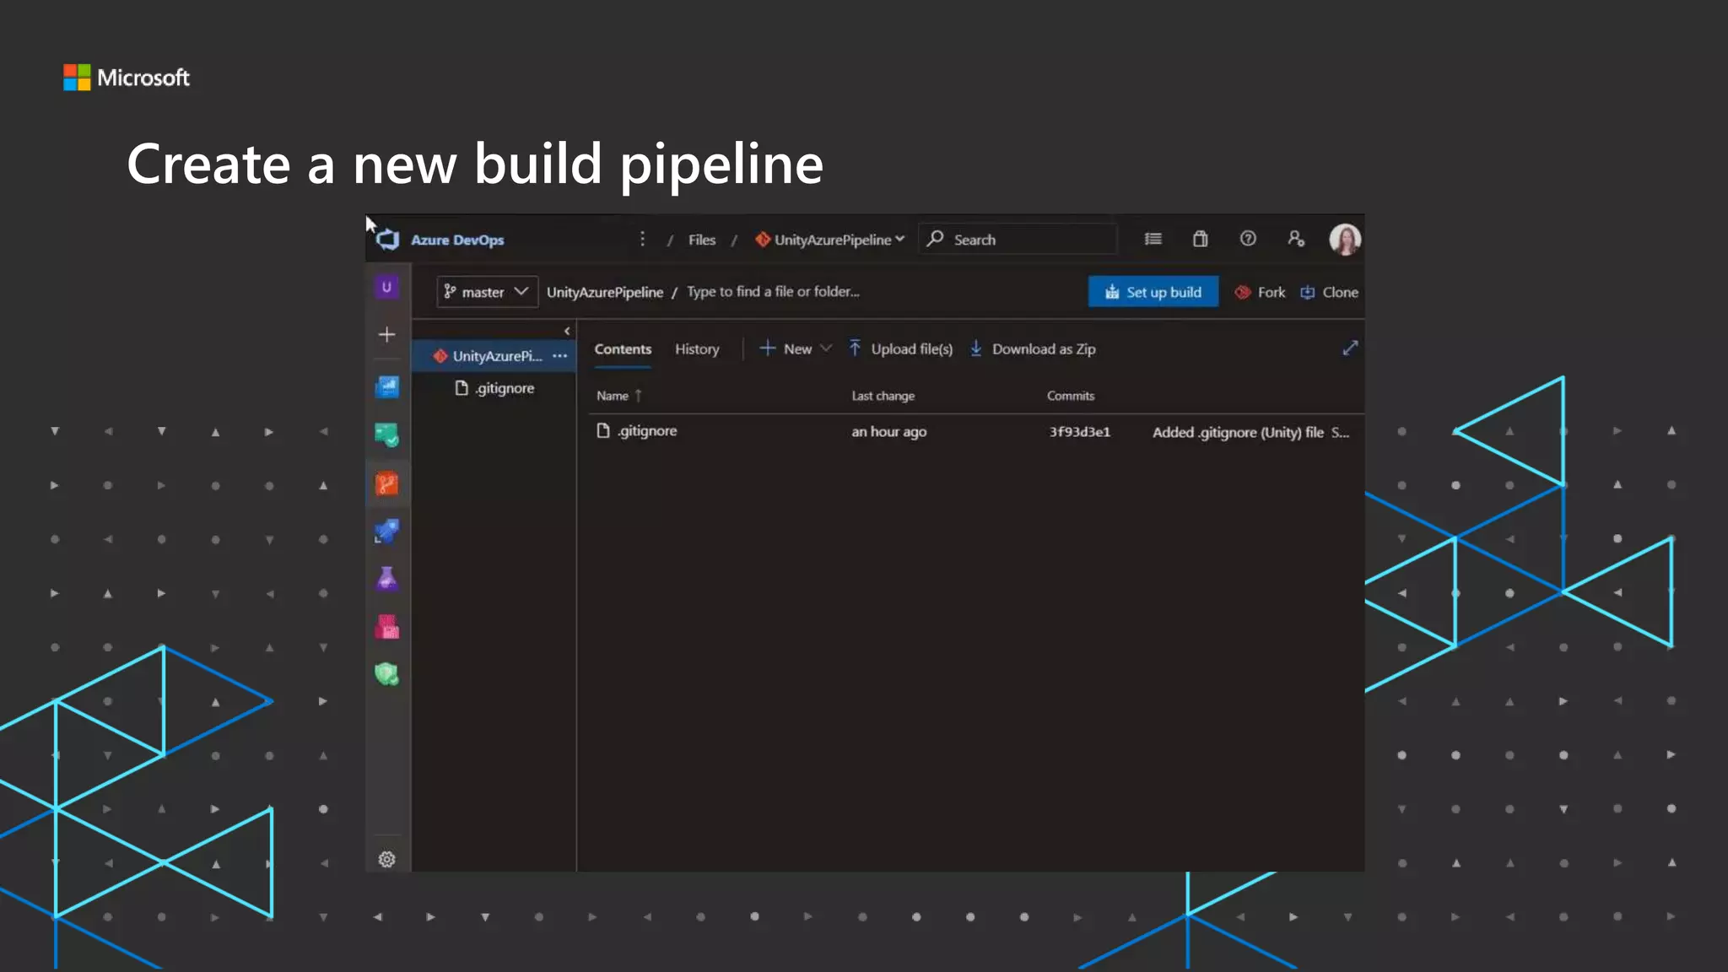This screenshot has height=972, width=1728.
Task: Switch to the Contents tab
Action: (x=623, y=349)
